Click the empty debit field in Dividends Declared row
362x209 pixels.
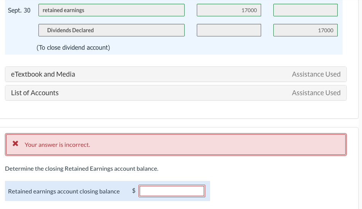point(229,30)
